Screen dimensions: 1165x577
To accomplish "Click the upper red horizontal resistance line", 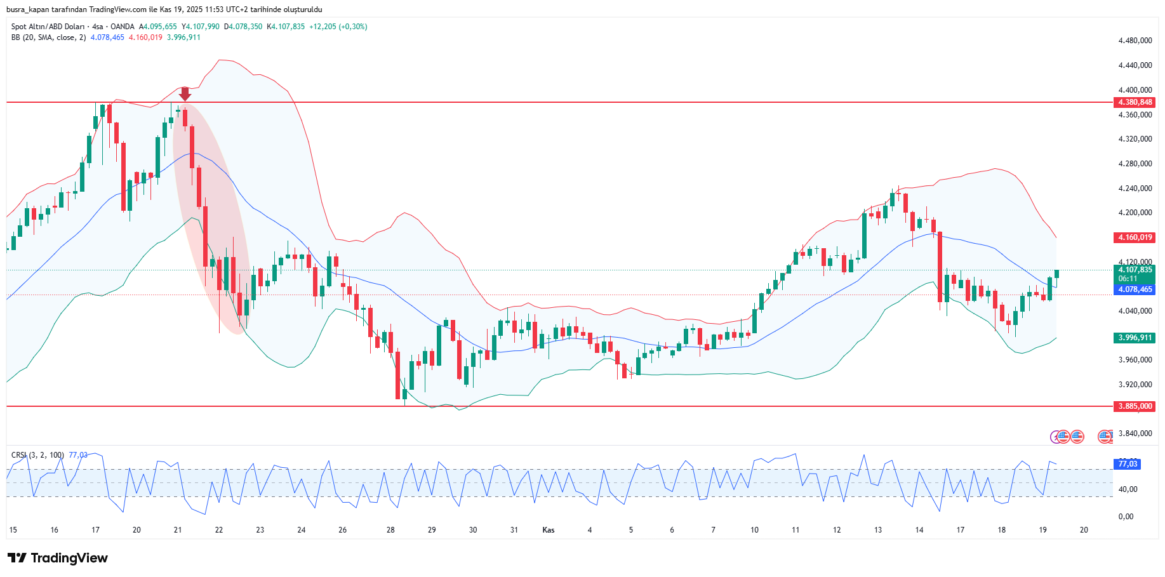I will coord(571,102).
